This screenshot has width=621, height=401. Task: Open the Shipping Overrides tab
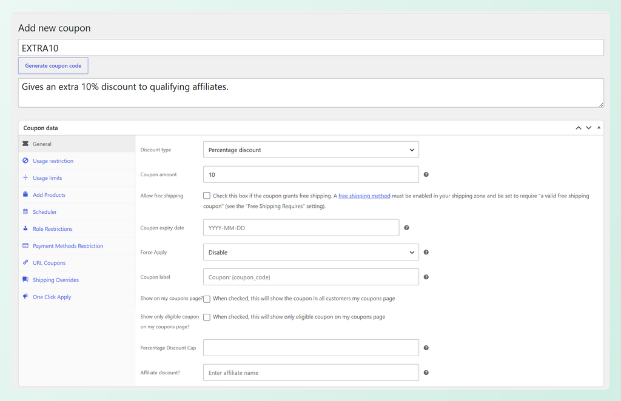pyautogui.click(x=77, y=280)
